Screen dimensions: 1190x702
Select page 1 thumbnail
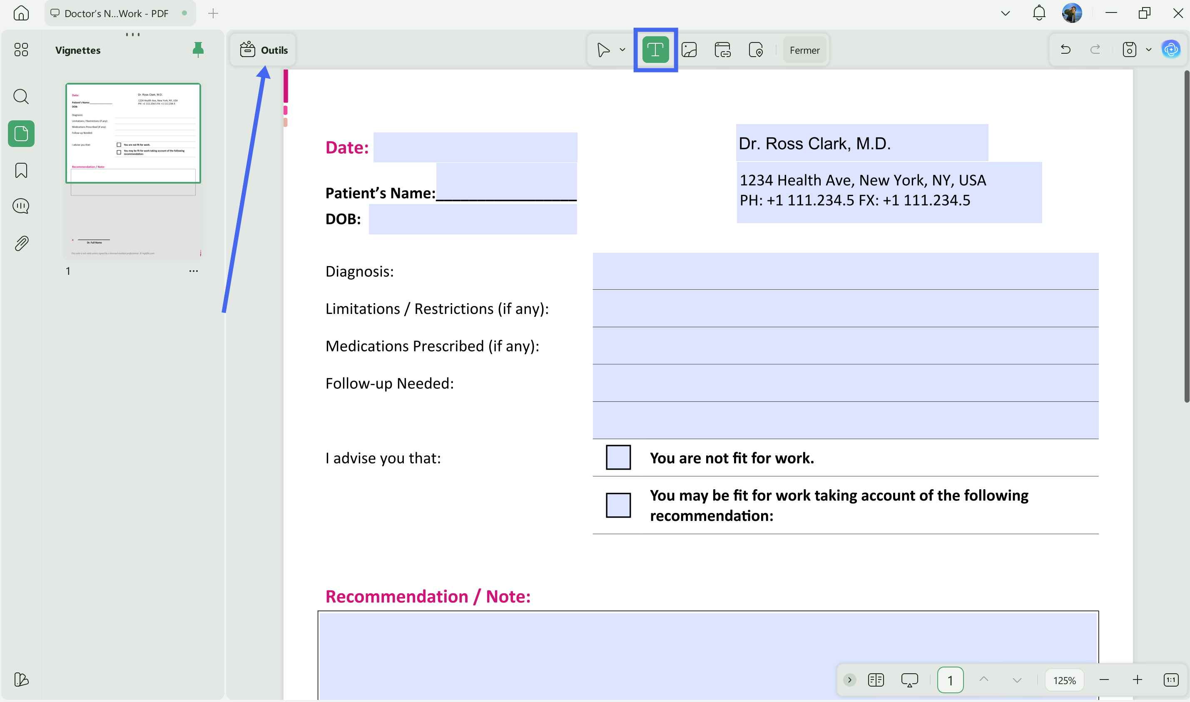click(133, 170)
